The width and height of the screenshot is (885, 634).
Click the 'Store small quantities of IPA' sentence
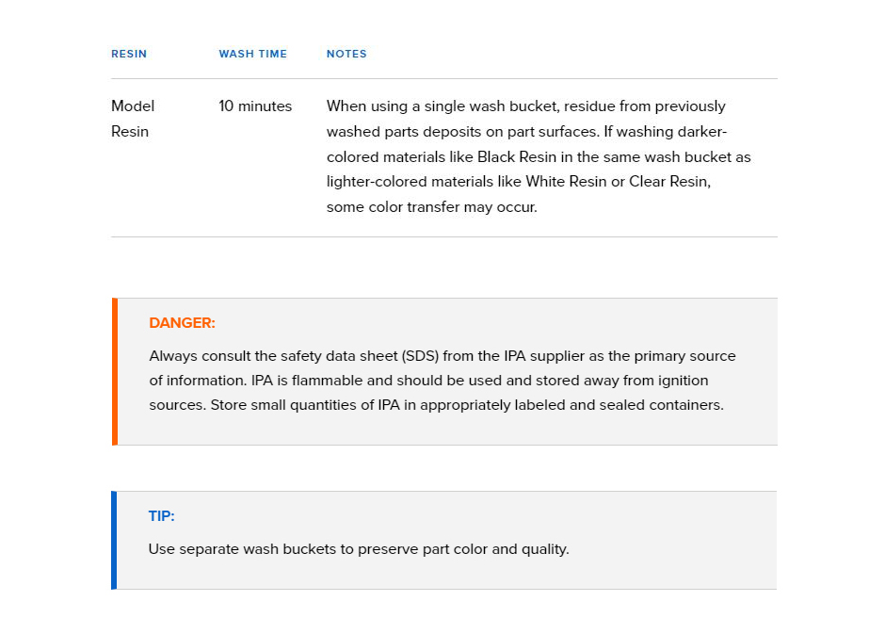pos(467,405)
